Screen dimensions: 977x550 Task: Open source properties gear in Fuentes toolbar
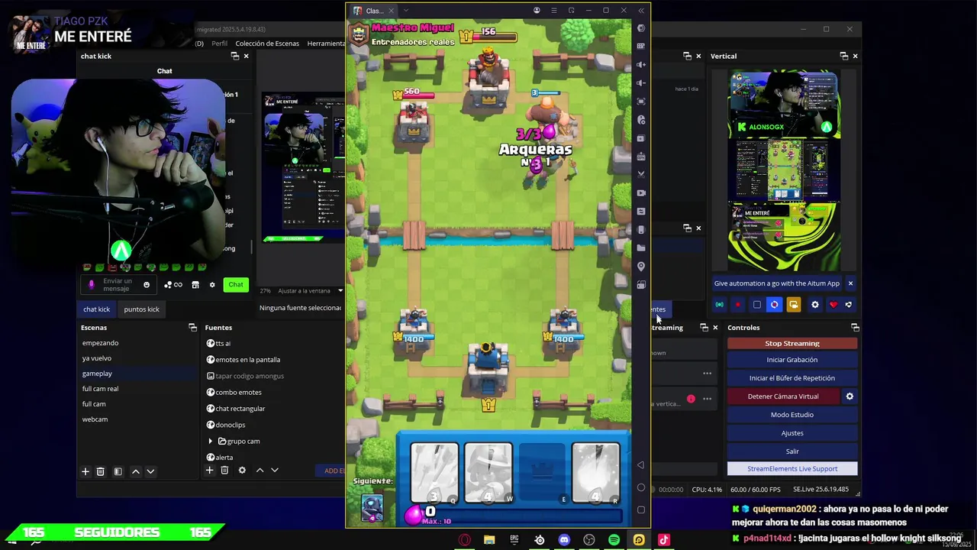pos(242,470)
